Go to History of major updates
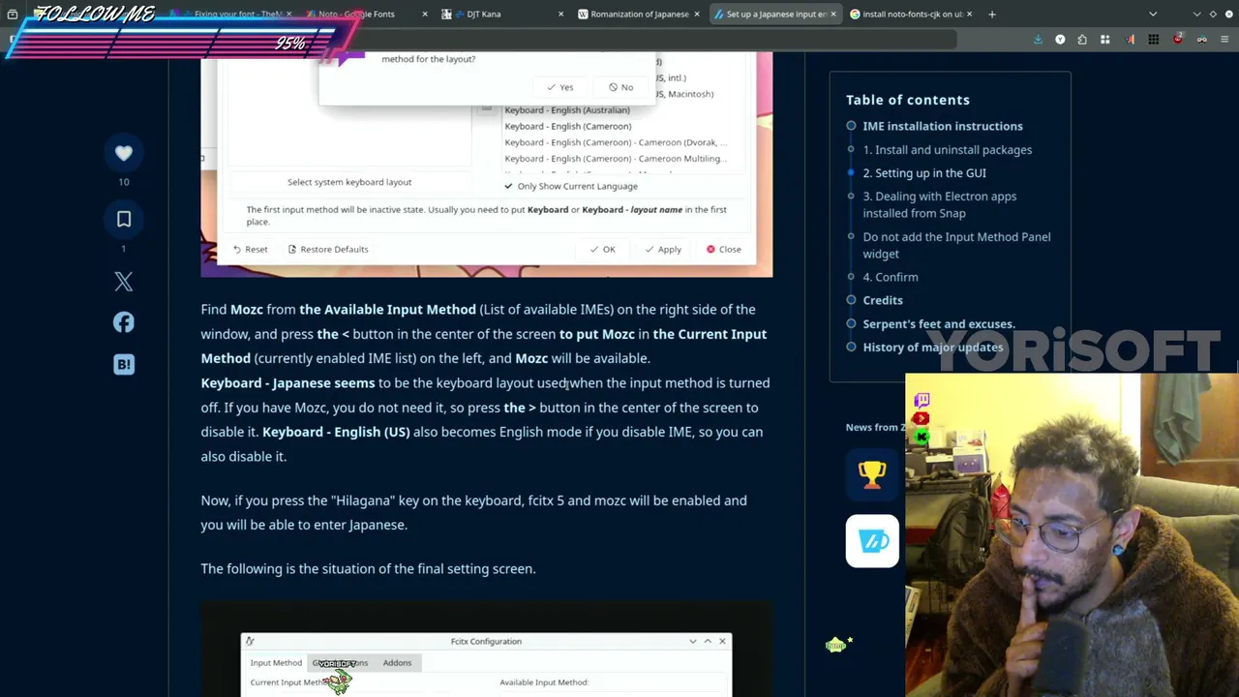The width and height of the screenshot is (1239, 697). click(x=933, y=348)
